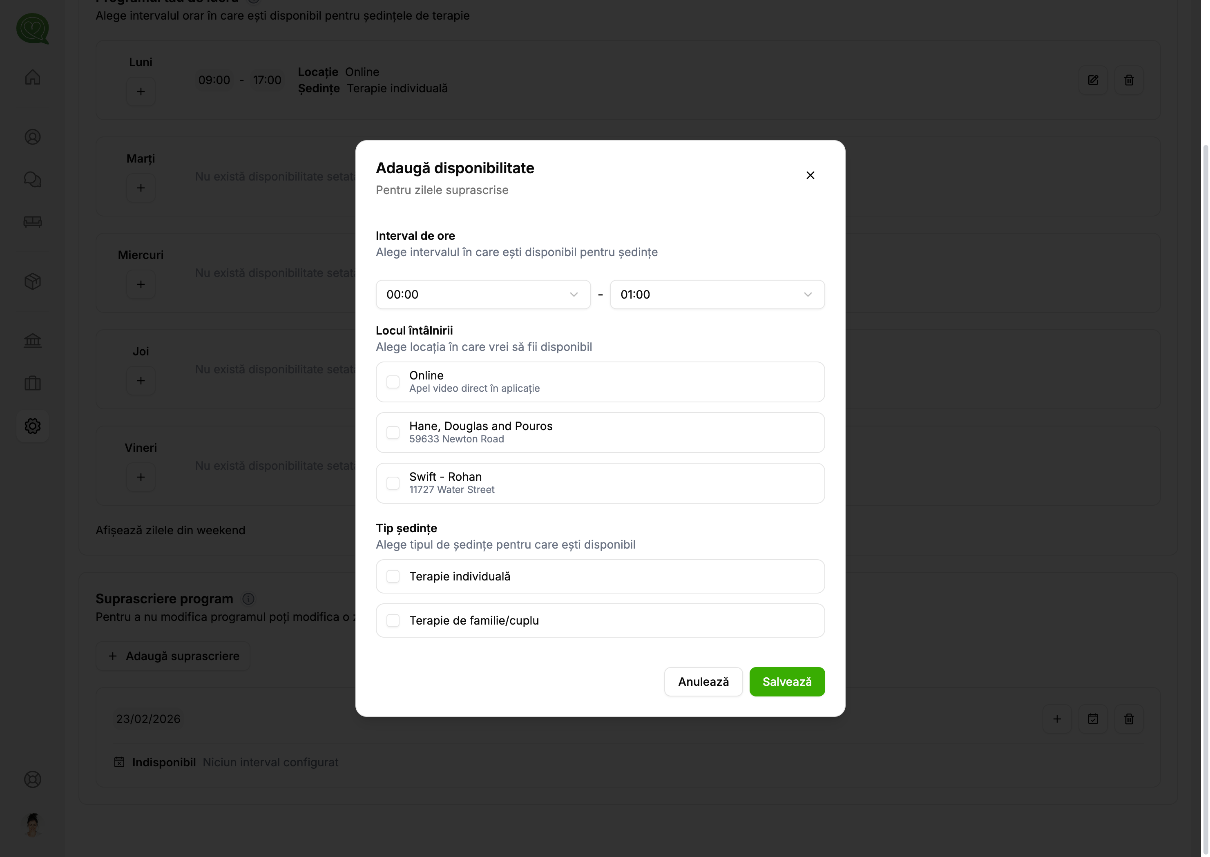Open the 00:00 start time dropdown

tap(483, 295)
